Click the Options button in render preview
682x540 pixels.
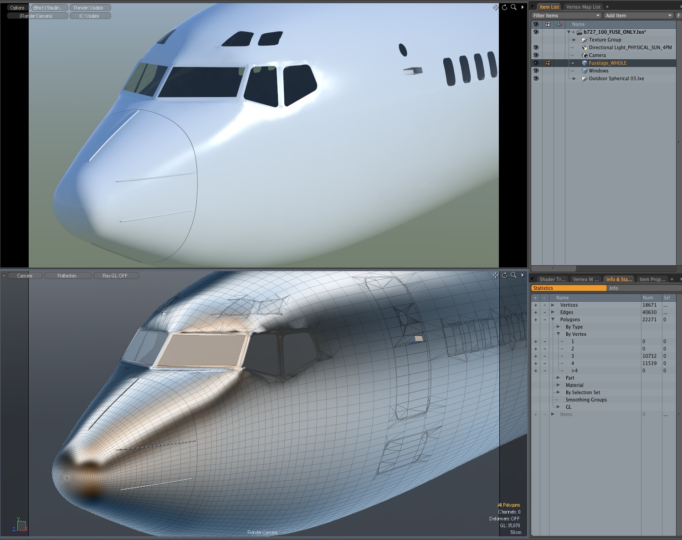17,8
